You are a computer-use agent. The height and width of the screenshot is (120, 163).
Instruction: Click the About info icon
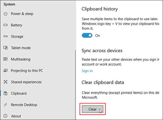pyautogui.click(x=5, y=116)
